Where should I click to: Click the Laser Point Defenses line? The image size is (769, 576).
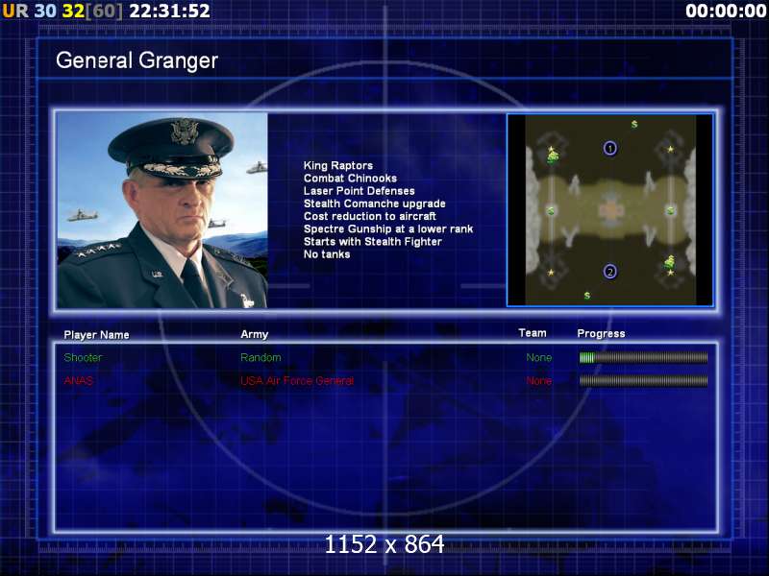(x=359, y=191)
